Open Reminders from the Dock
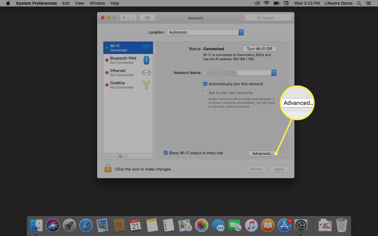378x236 pixels. tap(169, 226)
